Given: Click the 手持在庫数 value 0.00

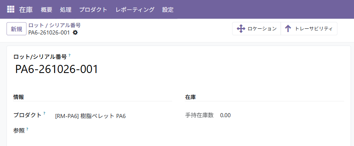Looking at the screenshot, I should 225,116.
